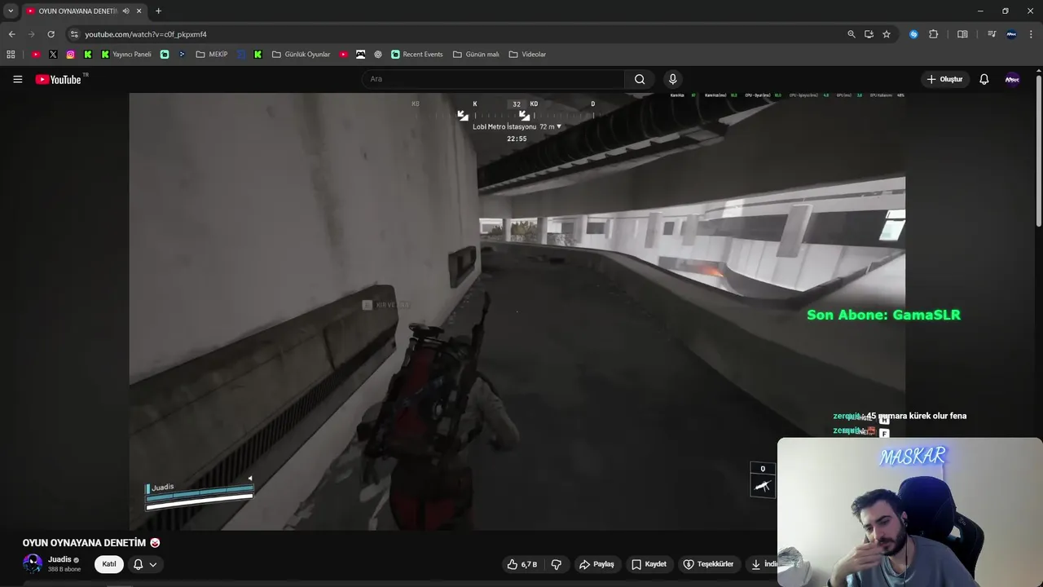The height and width of the screenshot is (587, 1043).
Task: Expand the subscription notification chevron
Action: tap(152, 564)
